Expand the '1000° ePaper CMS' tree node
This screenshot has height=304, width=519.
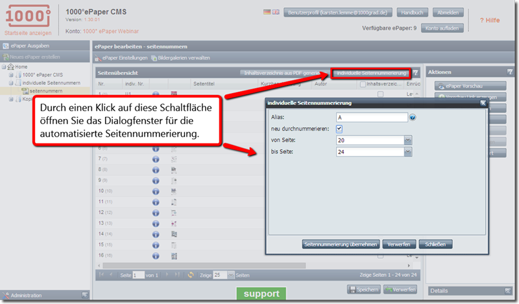coord(11,75)
